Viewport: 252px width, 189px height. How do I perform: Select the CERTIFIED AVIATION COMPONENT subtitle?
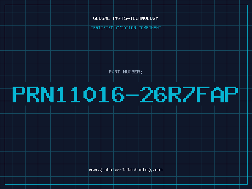coord(126,28)
